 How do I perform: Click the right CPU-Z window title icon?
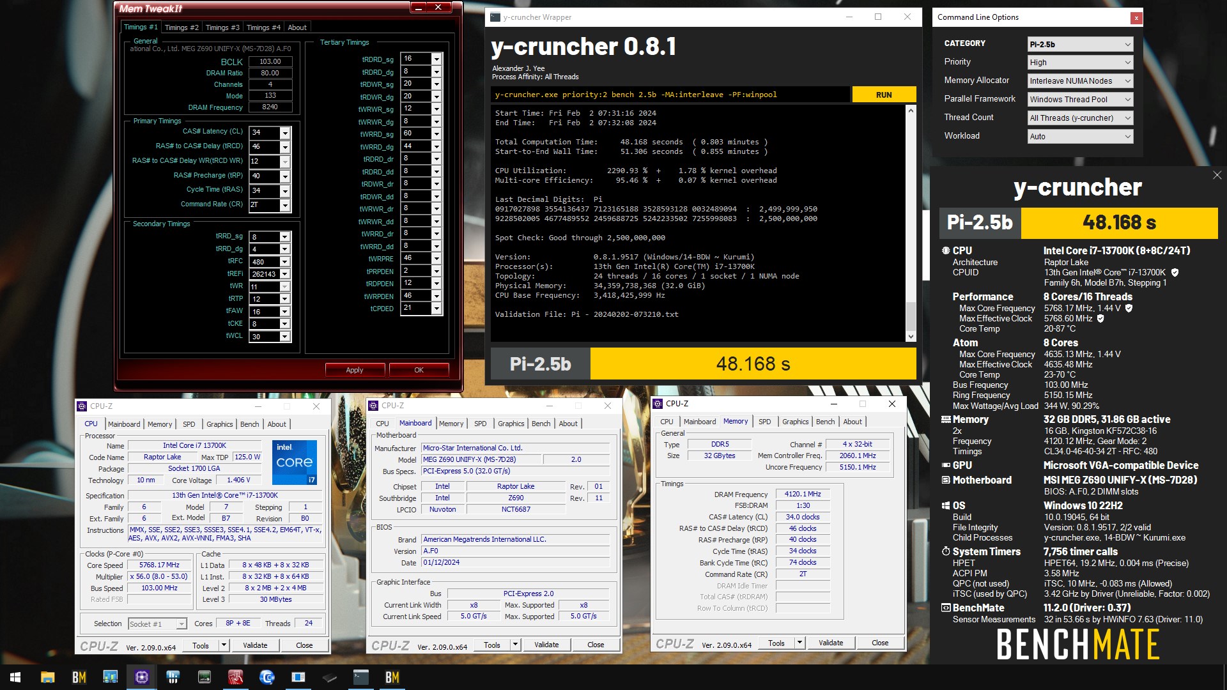click(658, 403)
